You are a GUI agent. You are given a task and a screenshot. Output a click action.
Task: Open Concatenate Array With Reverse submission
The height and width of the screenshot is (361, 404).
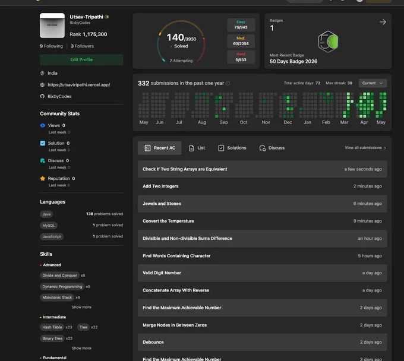262,290
